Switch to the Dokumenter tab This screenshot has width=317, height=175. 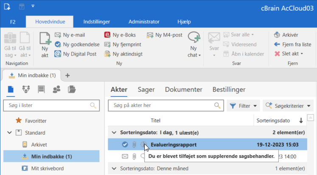pos(183,90)
